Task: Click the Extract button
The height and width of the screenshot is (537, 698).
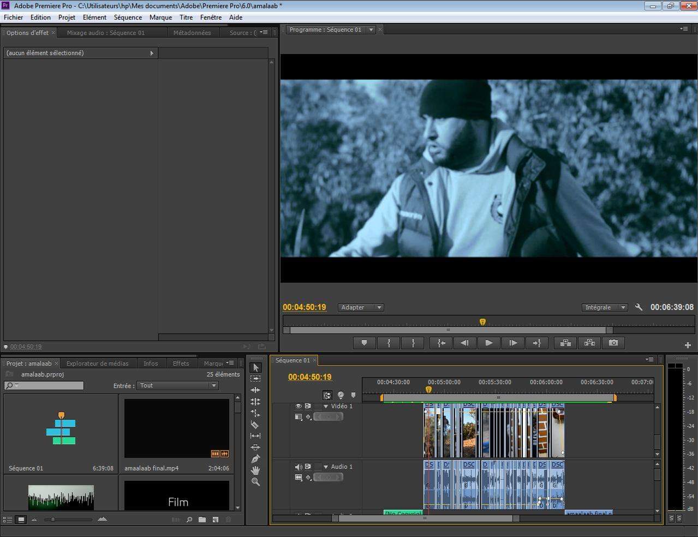Action: tap(589, 343)
